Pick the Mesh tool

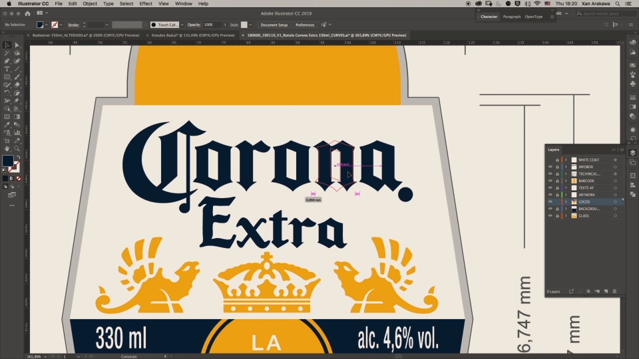pyautogui.click(x=7, y=117)
